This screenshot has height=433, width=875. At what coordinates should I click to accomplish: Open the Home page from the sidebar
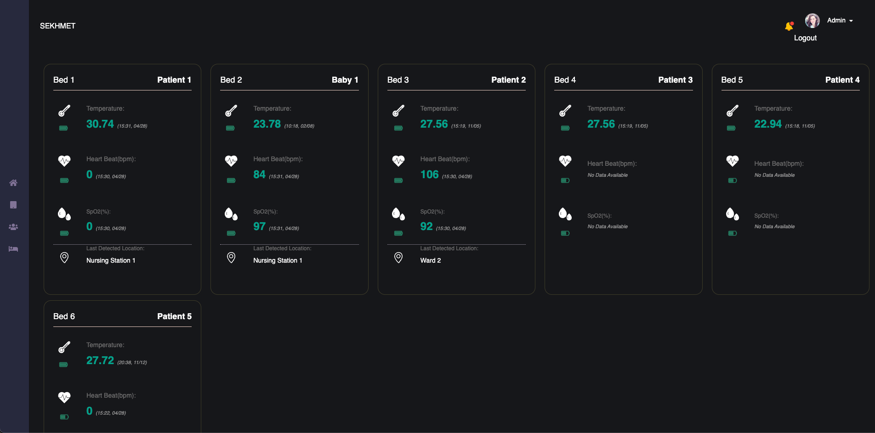pos(13,183)
